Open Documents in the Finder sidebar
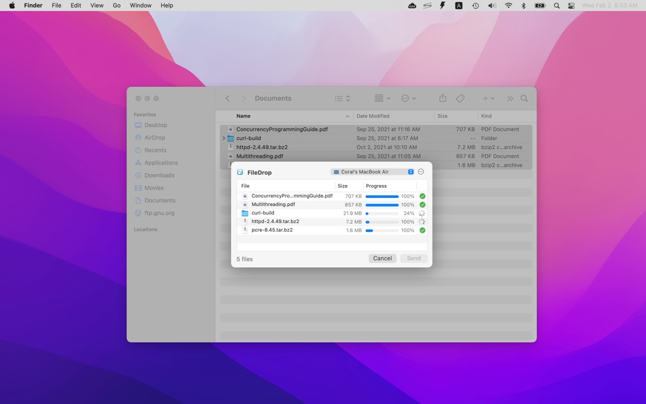 159,201
